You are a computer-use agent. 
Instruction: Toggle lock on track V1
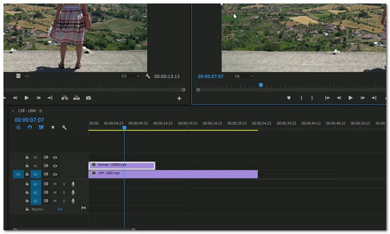click(x=27, y=174)
